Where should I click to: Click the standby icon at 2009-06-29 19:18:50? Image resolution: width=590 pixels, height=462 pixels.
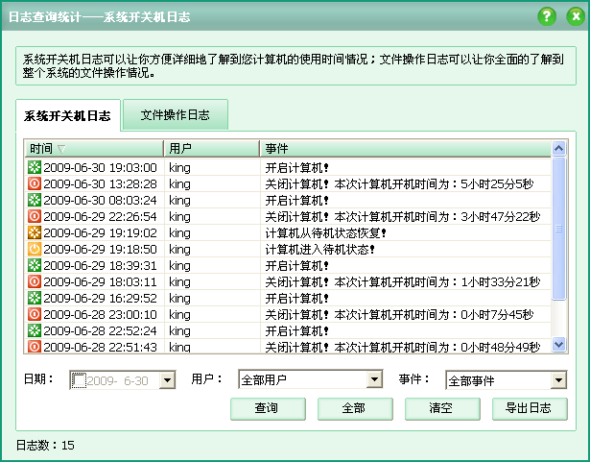35,249
